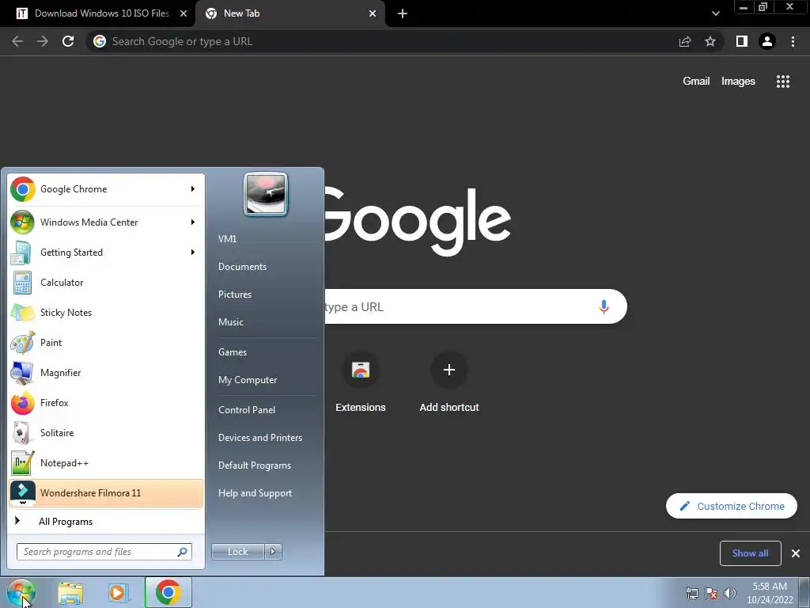This screenshot has height=608, width=810.
Task: Open the Chrome profile avatar button
Action: (767, 41)
